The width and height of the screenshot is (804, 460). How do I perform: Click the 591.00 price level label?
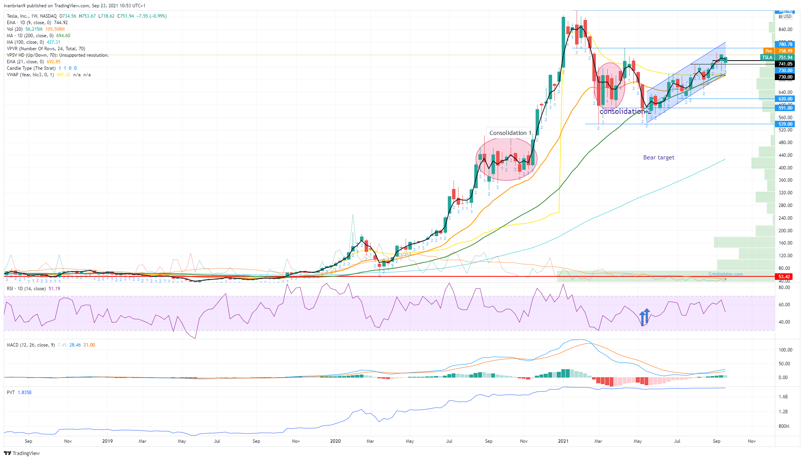pyautogui.click(x=785, y=108)
